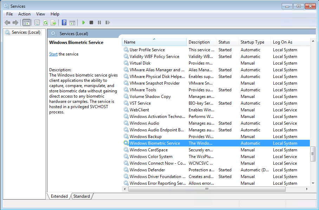Select the Windows Activation Techno... row
This screenshot has width=319, height=210.
point(216,117)
